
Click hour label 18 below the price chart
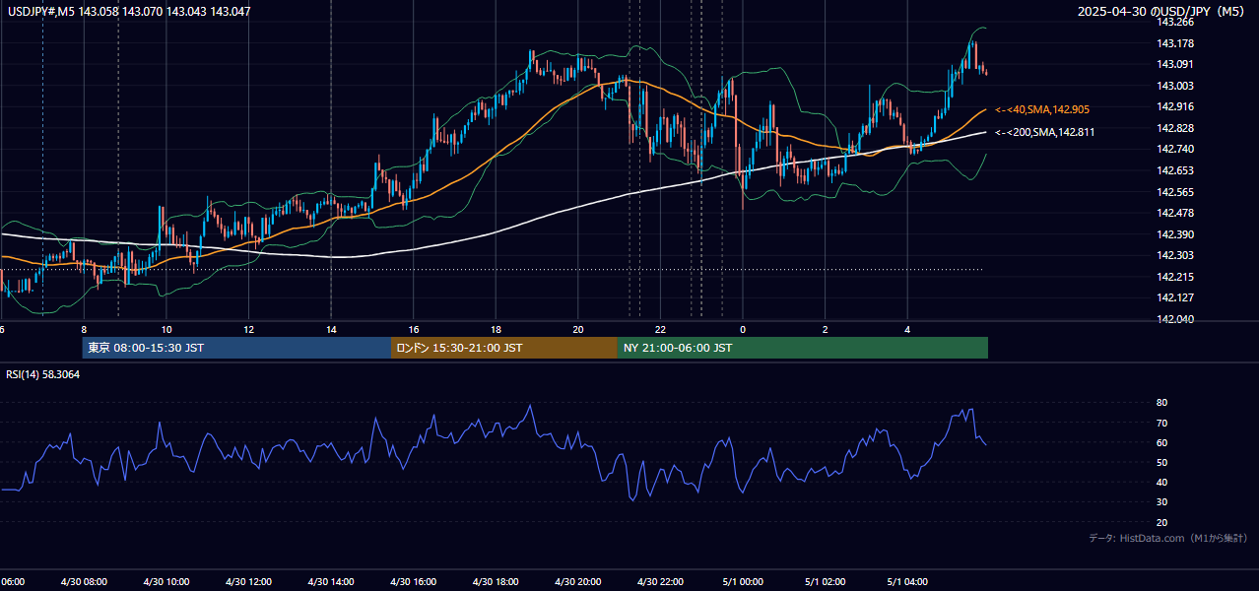[x=496, y=329]
